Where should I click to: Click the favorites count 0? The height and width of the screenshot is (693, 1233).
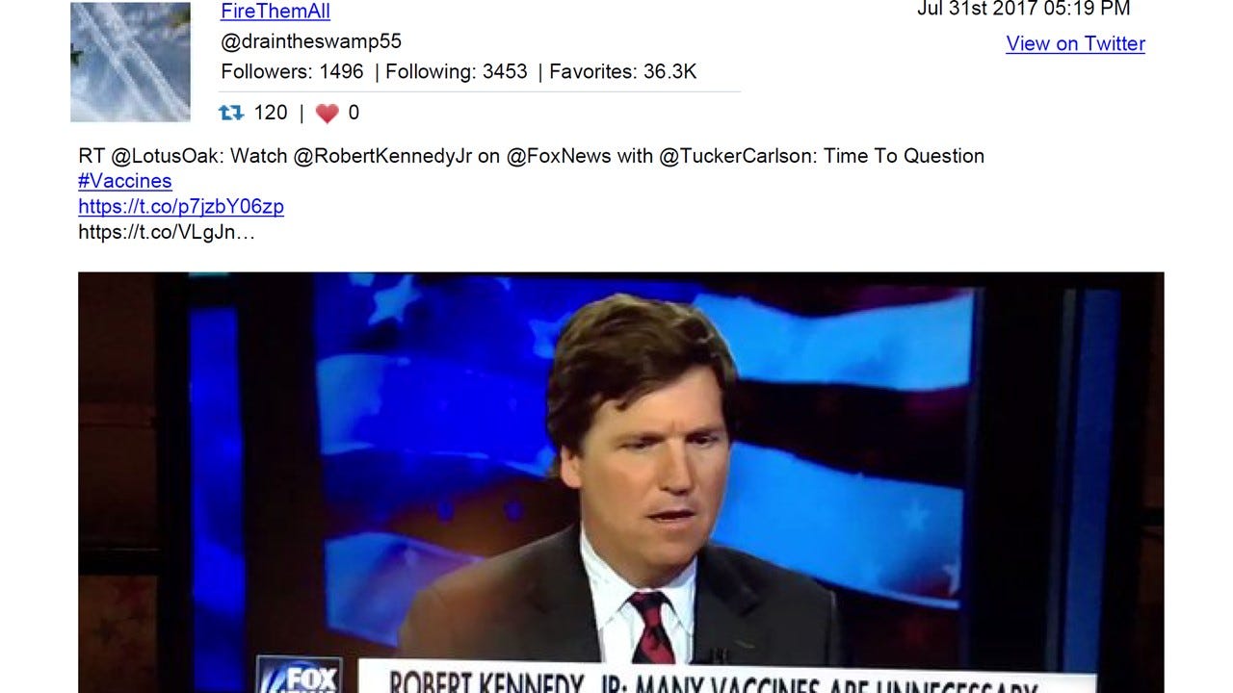[354, 113]
